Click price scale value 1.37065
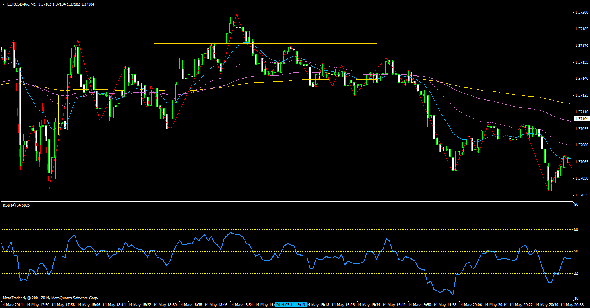The image size is (590, 308). point(581,162)
